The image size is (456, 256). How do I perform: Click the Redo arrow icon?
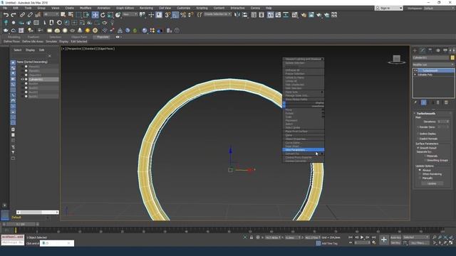(14, 15)
